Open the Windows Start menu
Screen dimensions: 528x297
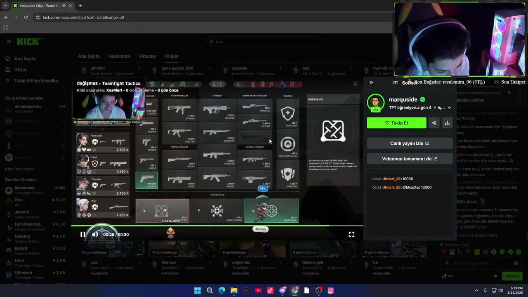point(198,290)
